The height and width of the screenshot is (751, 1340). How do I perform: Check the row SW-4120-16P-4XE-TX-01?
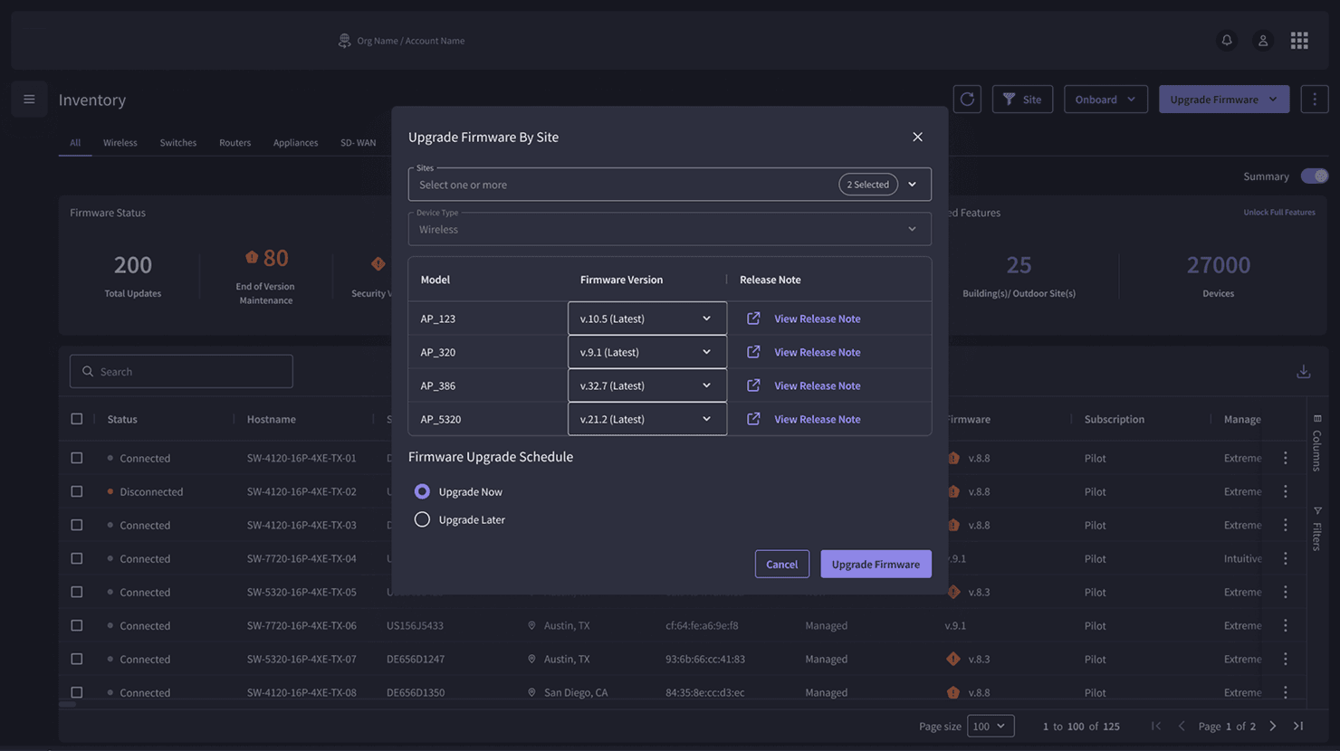[x=77, y=458]
